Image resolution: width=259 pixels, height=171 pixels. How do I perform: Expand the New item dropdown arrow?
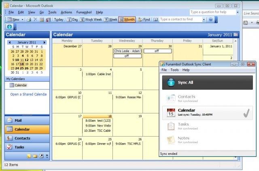(x=21, y=19)
